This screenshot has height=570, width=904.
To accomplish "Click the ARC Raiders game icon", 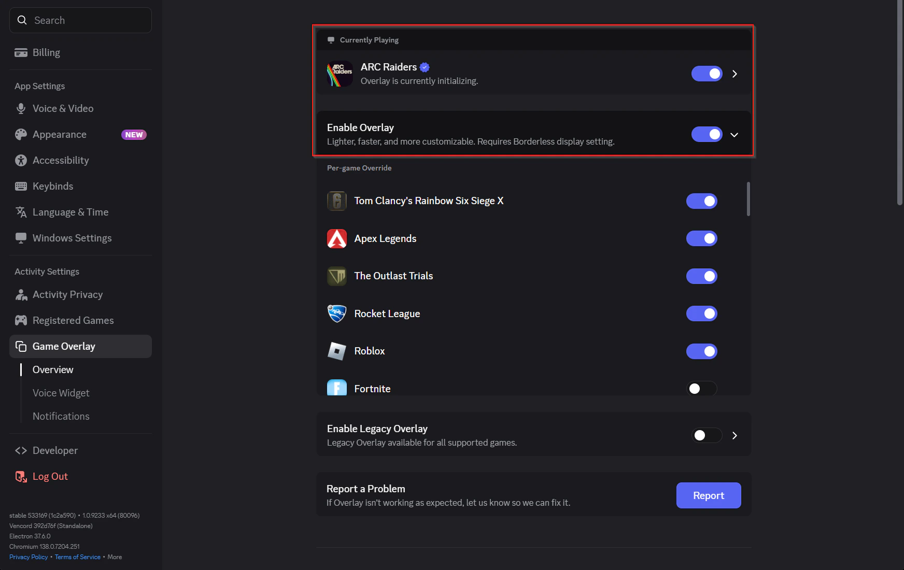I will point(340,74).
